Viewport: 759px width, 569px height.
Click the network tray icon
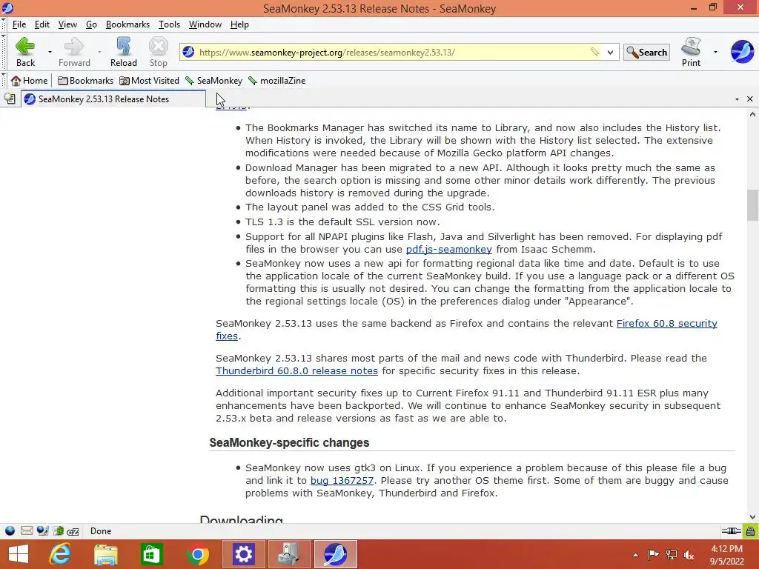click(672, 554)
